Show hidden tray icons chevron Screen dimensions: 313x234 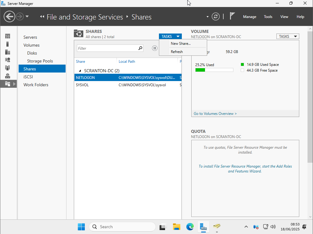click(246, 227)
